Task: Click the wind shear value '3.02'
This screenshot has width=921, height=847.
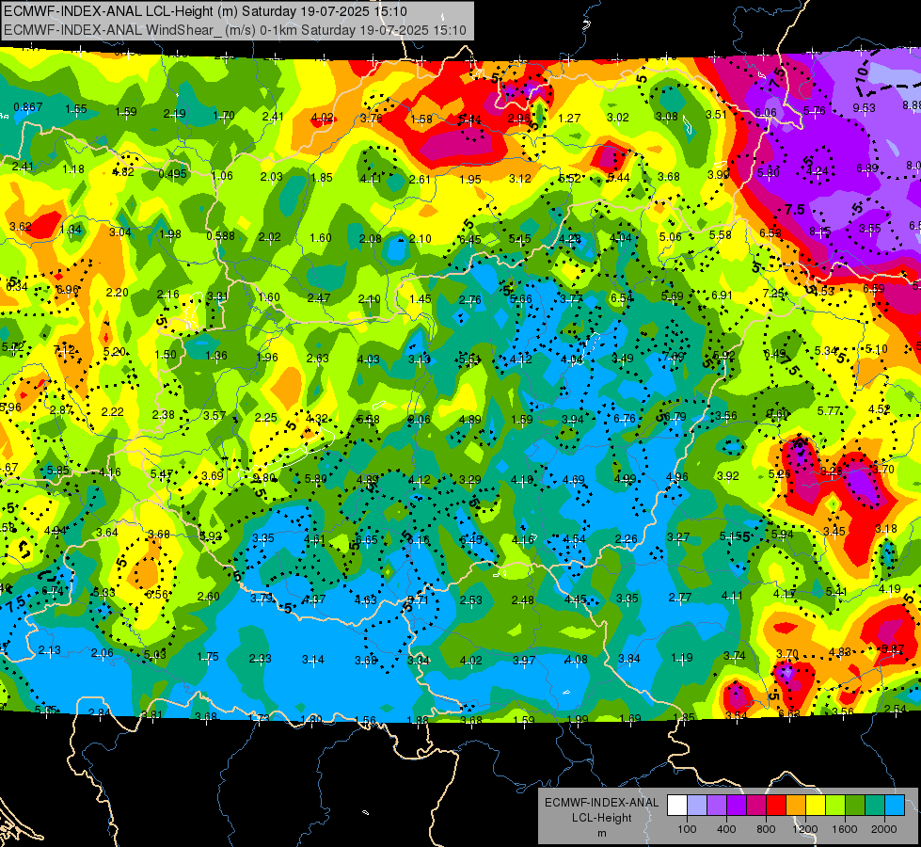Action: point(618,118)
